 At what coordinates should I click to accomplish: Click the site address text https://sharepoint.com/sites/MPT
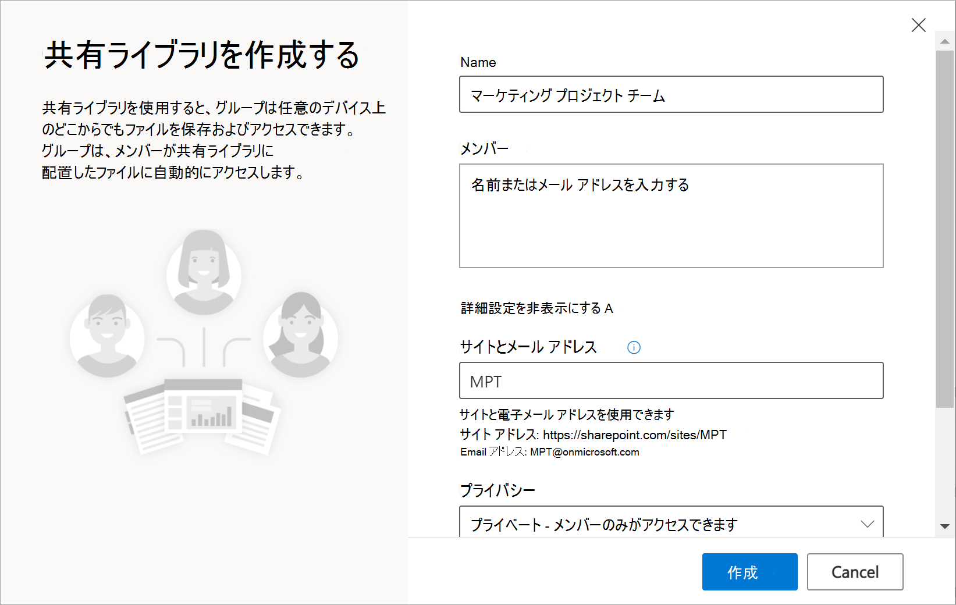coord(634,435)
